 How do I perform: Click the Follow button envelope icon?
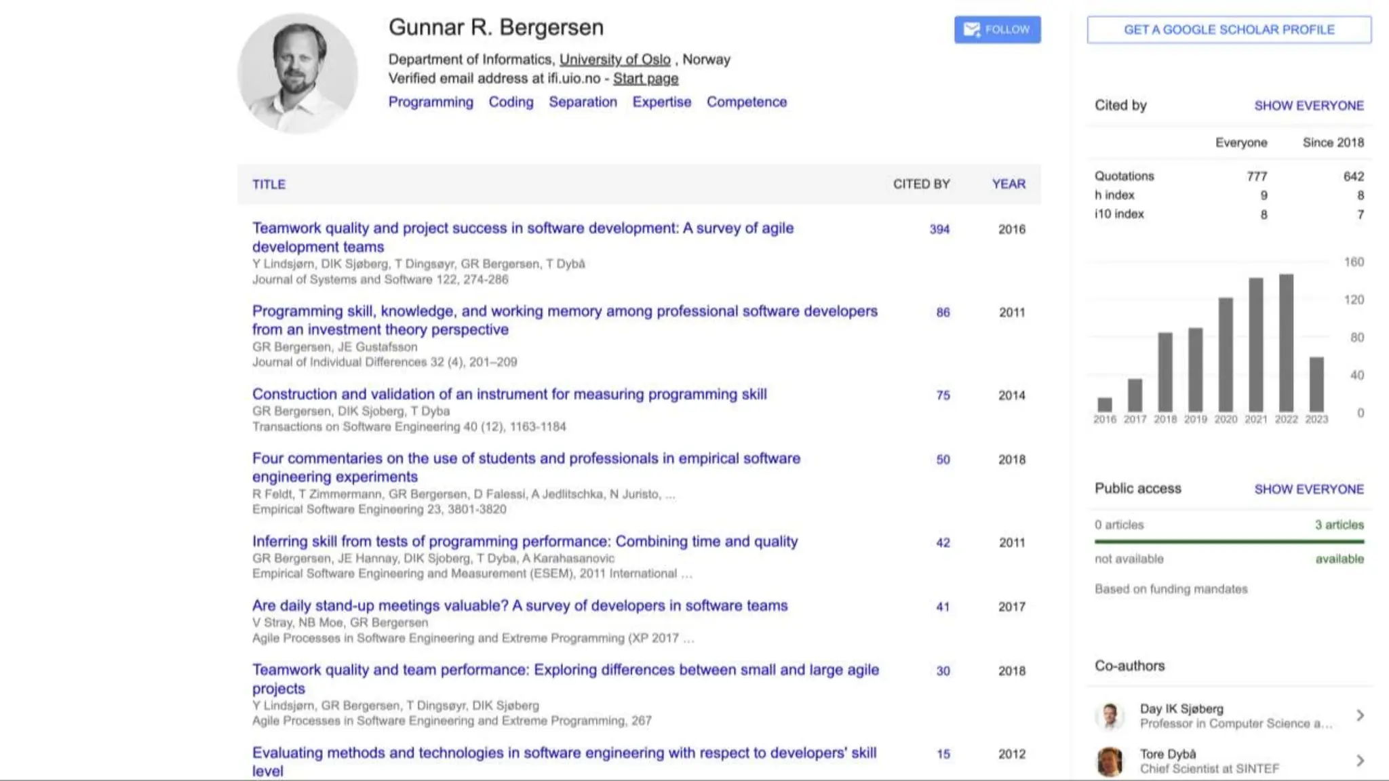click(971, 30)
